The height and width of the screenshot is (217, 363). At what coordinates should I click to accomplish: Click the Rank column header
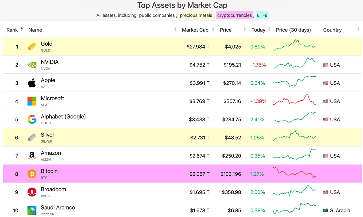pos(12,30)
